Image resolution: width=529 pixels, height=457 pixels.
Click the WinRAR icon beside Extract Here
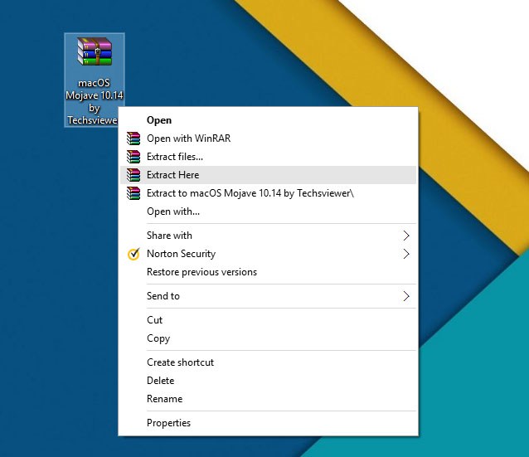[x=133, y=175]
